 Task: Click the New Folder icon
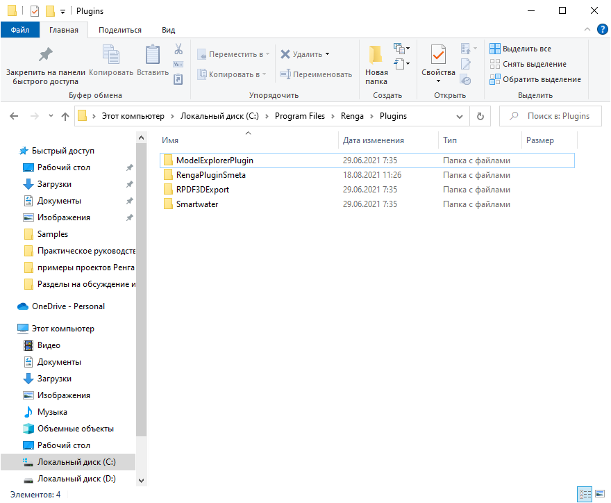point(376,56)
